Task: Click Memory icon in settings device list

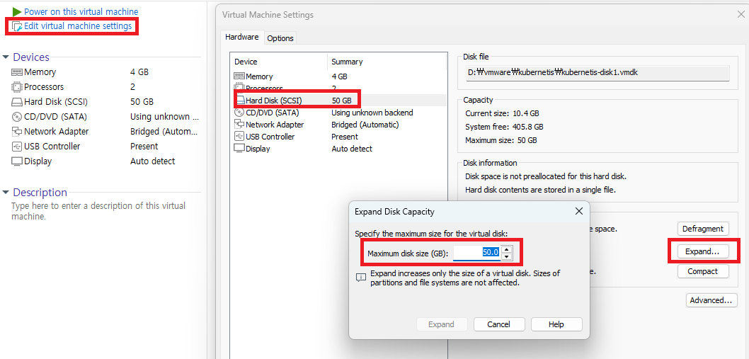Action: 239,76
